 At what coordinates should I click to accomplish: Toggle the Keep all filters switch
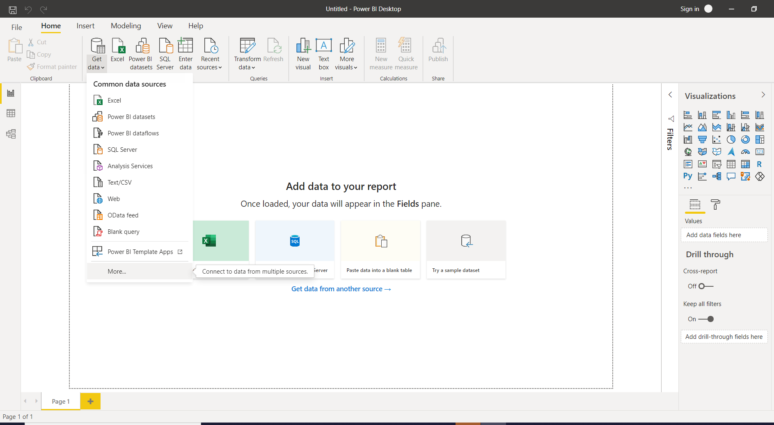(x=706, y=319)
